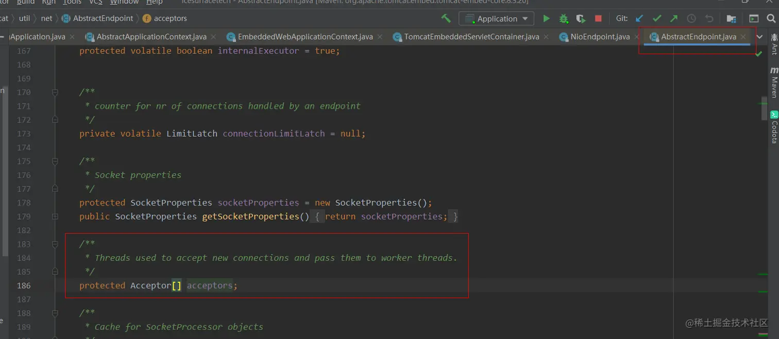Image resolution: width=779 pixels, height=339 pixels.
Task: Collapse the comment starting at line 170
Action: tap(55, 93)
